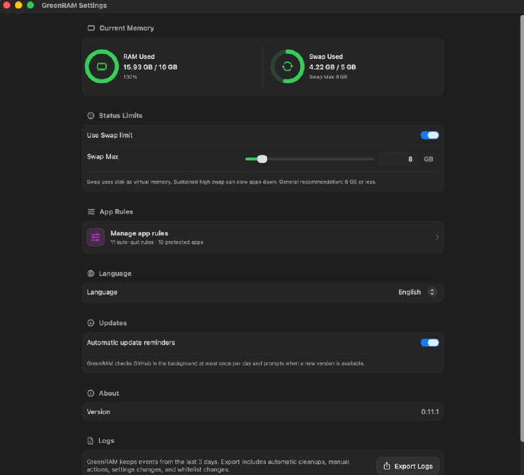524x475 pixels.
Task: Click the Language globe icon
Action: (x=90, y=273)
